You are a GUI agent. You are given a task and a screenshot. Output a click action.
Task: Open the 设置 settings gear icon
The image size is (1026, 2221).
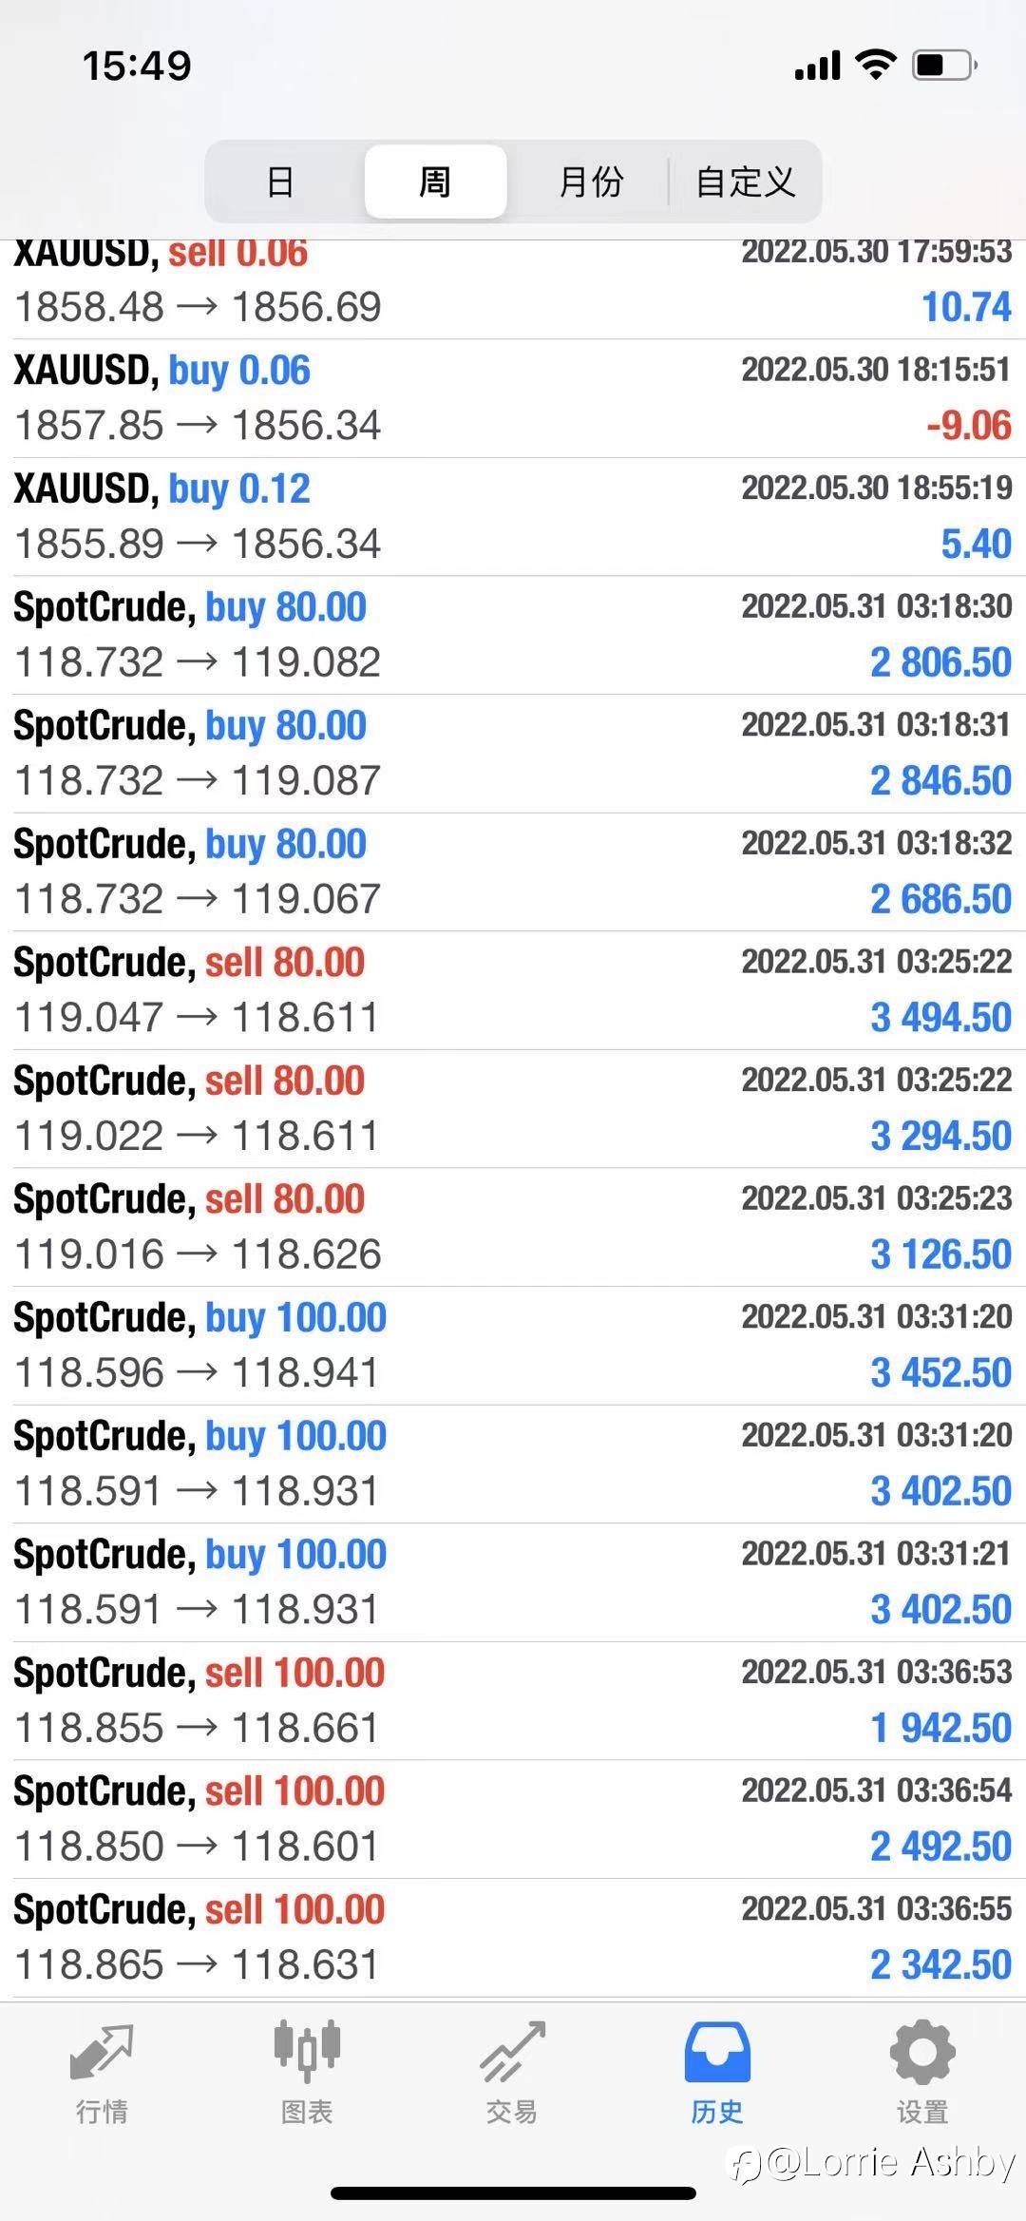pos(921,2053)
